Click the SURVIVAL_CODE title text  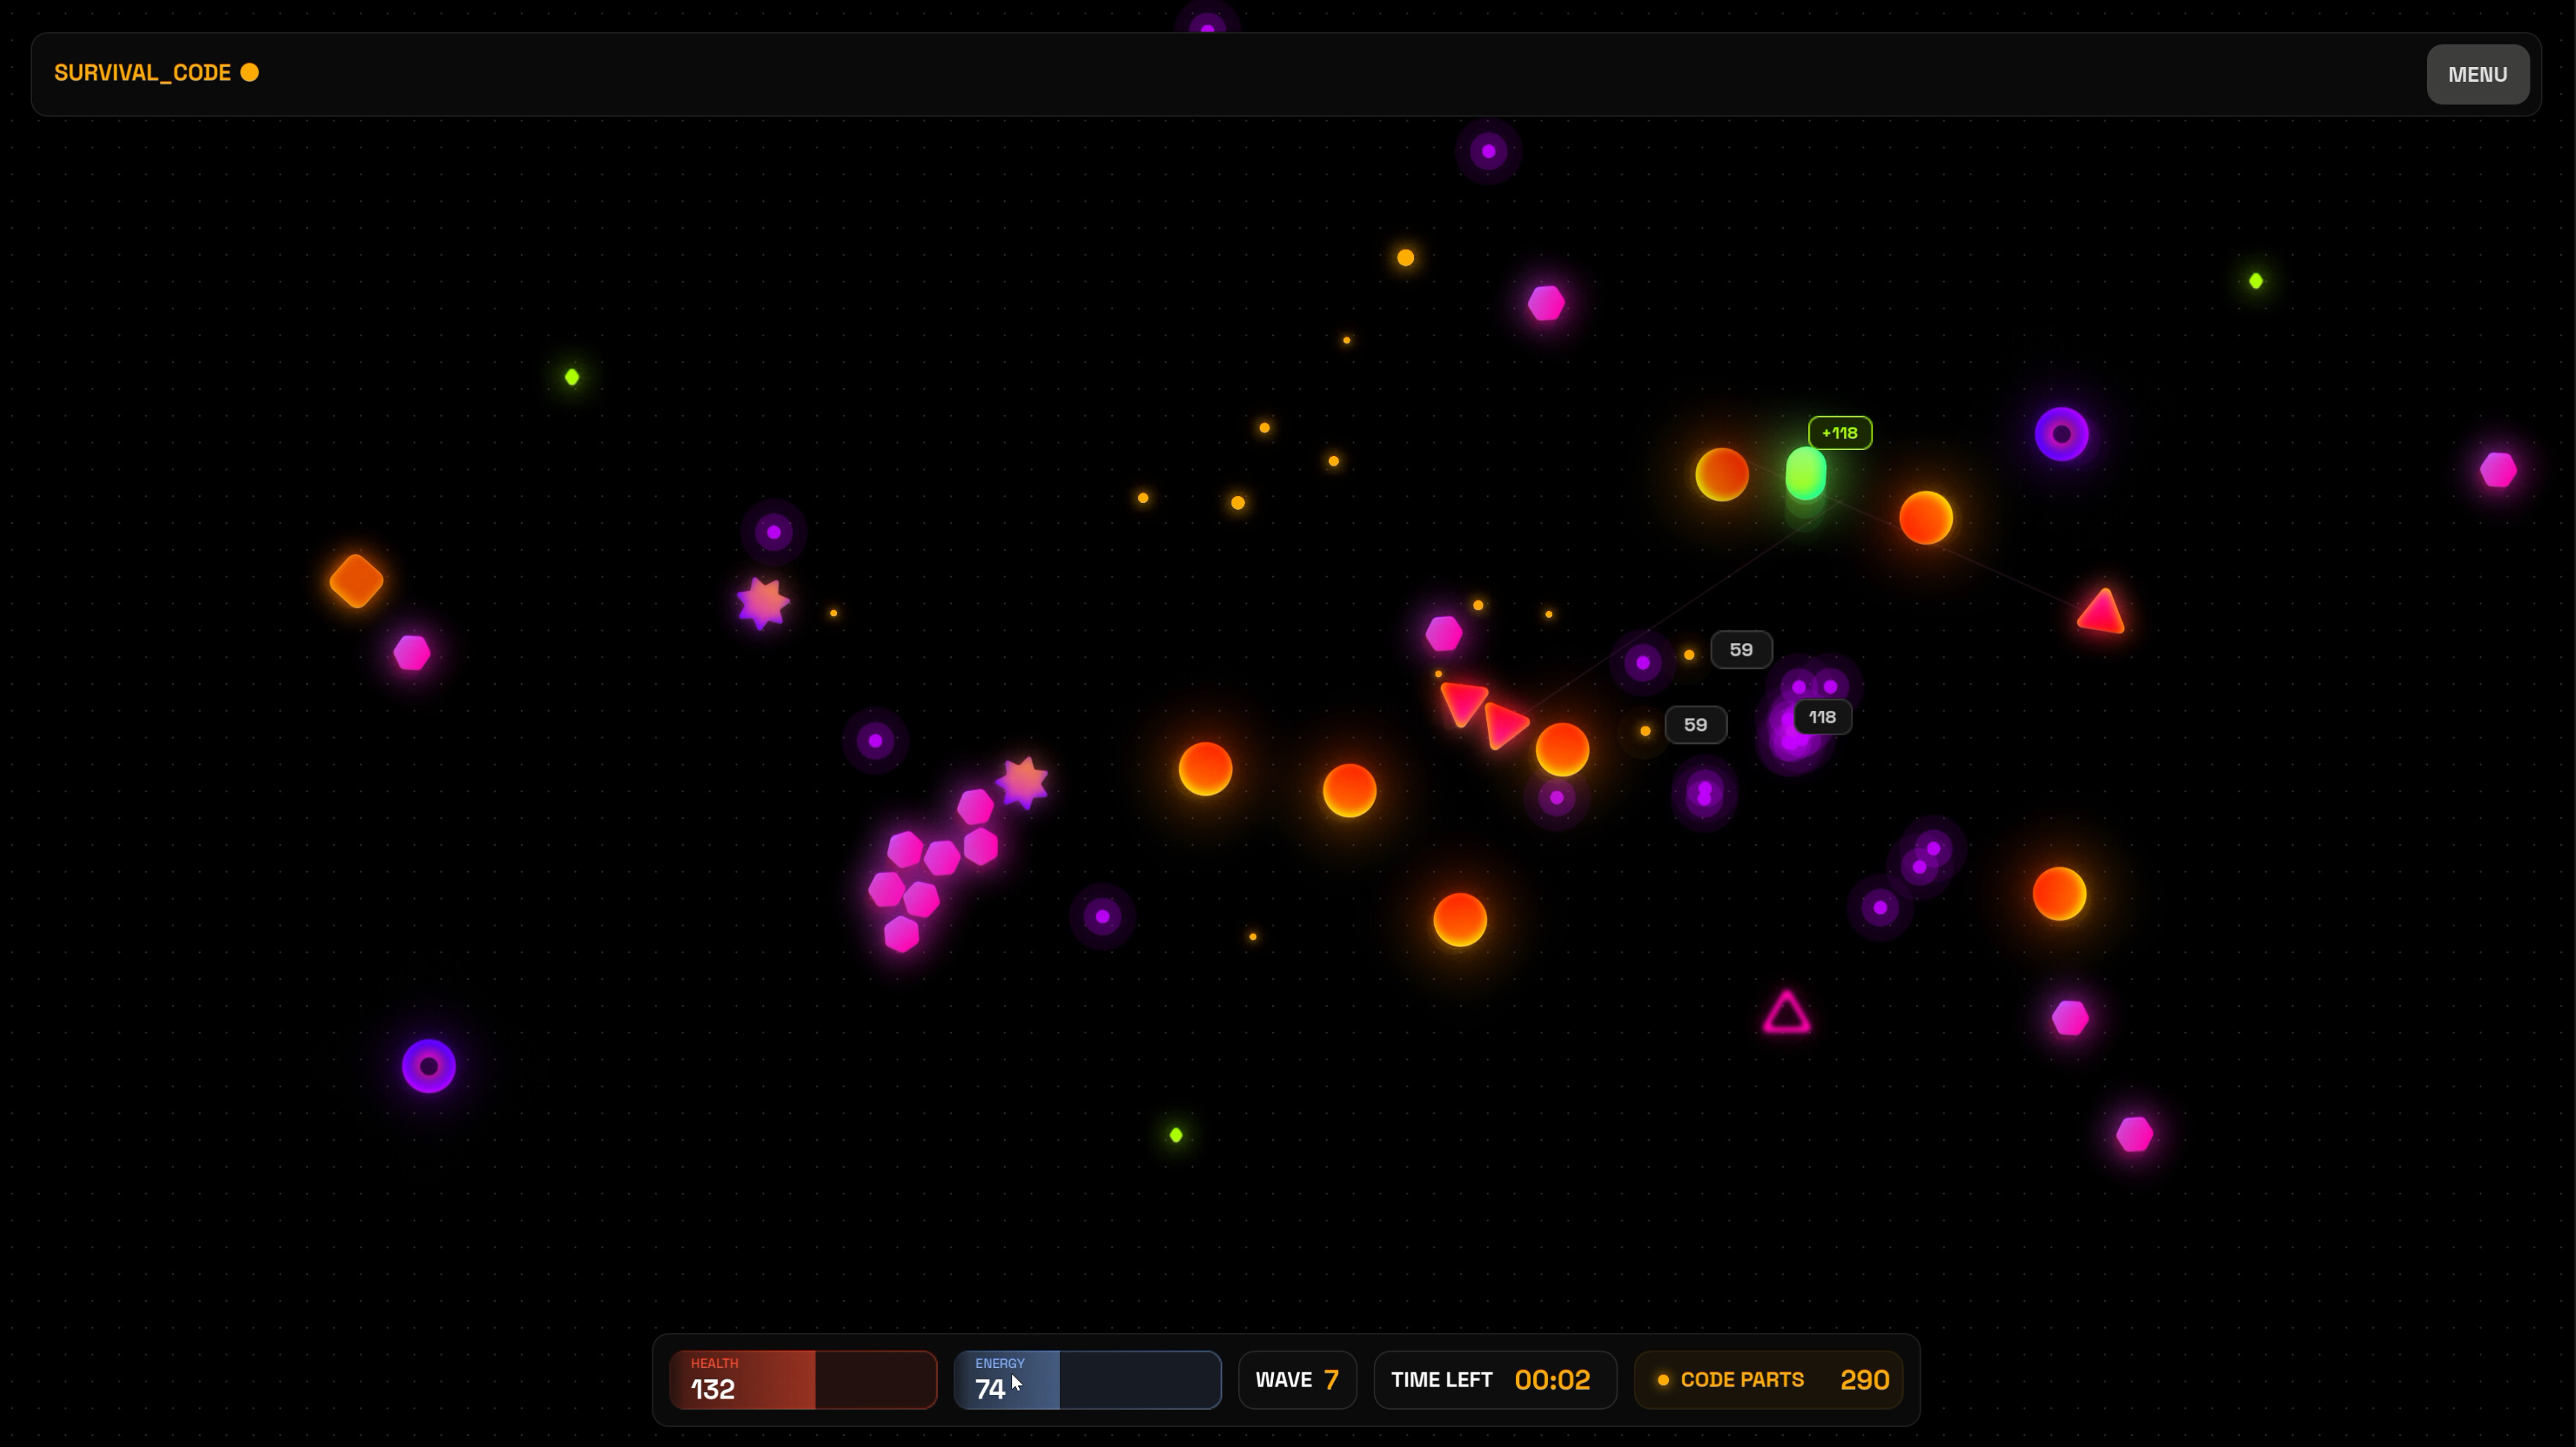[x=142, y=73]
